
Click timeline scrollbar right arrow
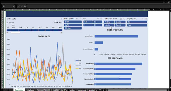point(62,32)
